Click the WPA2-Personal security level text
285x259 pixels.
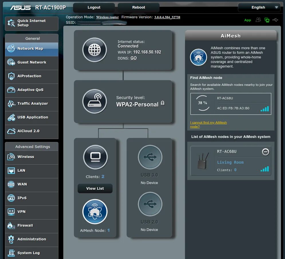click(x=137, y=104)
